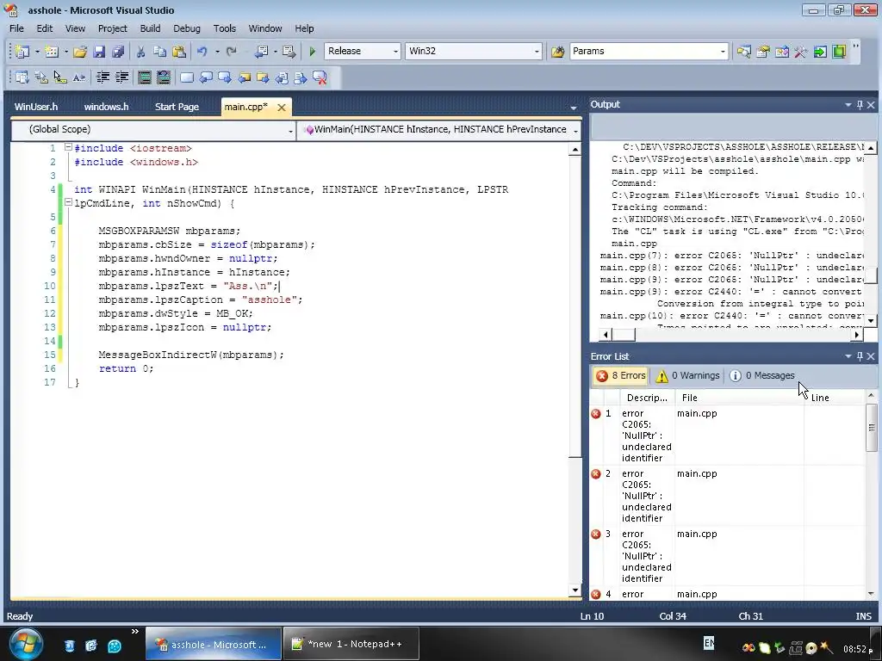Click the Save All icon
This screenshot has height=661, width=882.
pos(118,52)
